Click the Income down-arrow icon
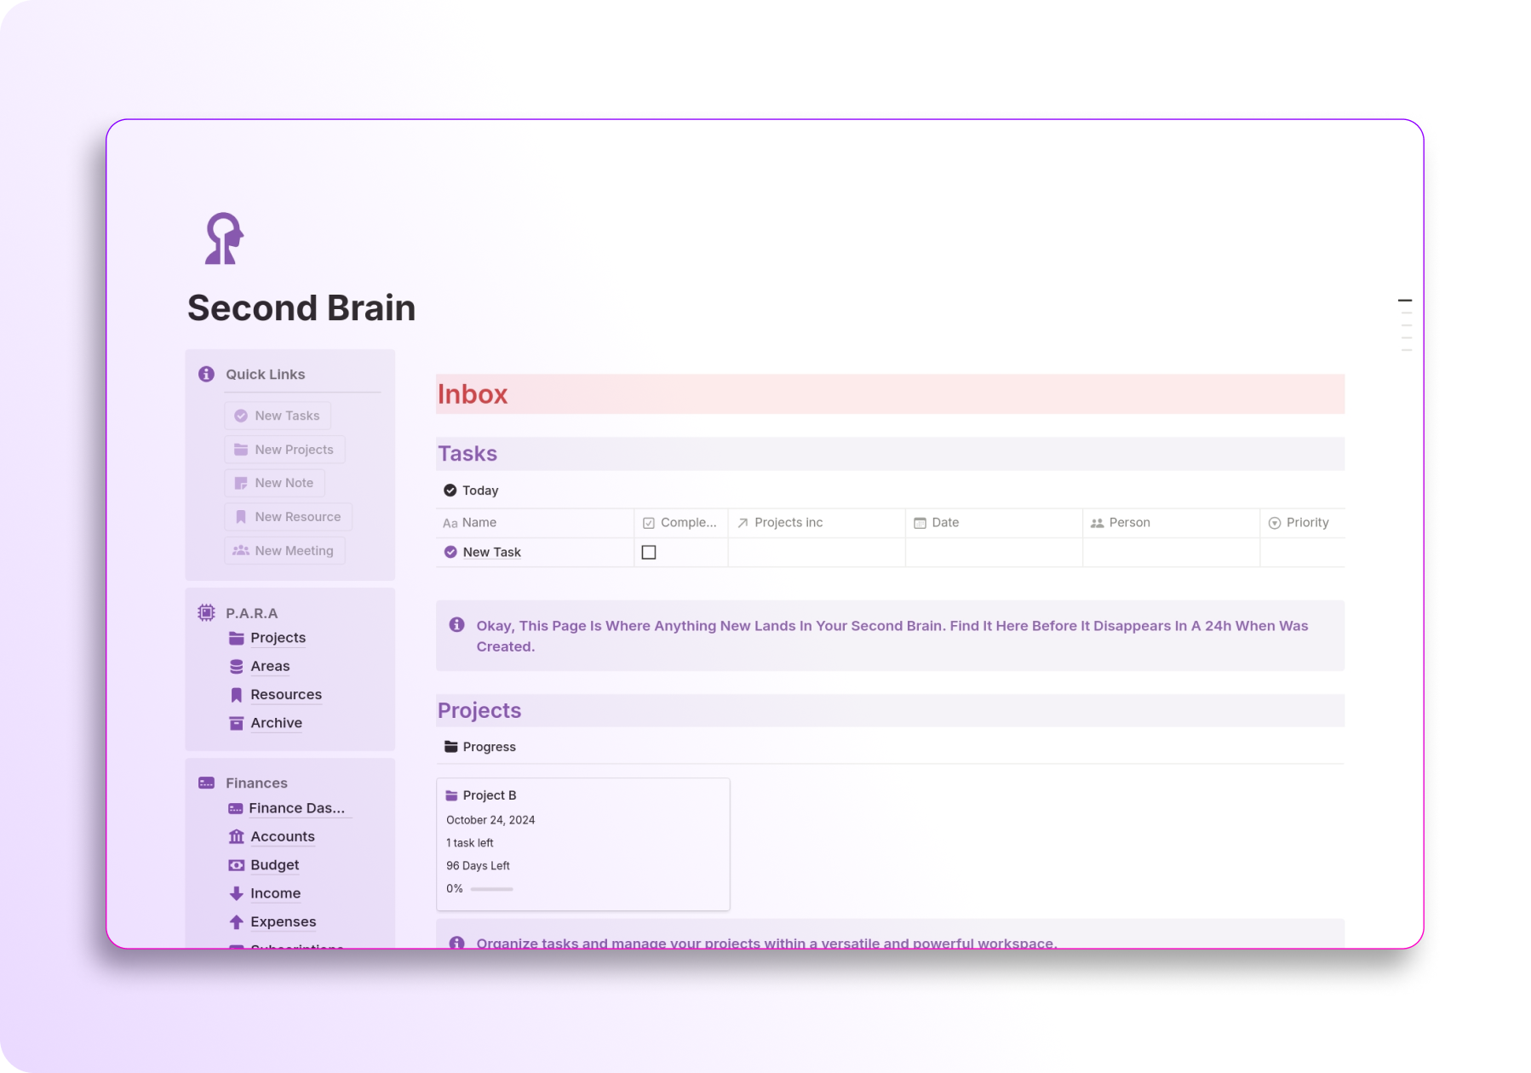Viewport: 1531px width, 1073px height. (x=236, y=892)
